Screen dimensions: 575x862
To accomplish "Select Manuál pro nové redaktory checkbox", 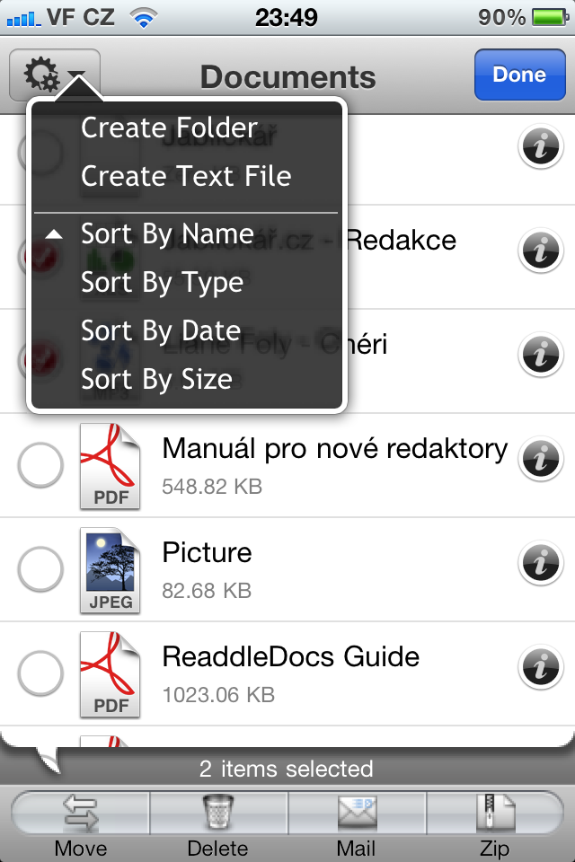I will click(40, 465).
